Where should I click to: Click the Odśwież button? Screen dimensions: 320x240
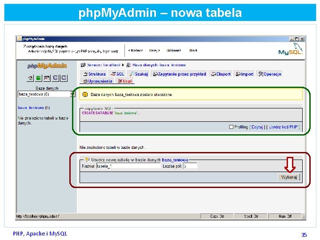pos(174,50)
